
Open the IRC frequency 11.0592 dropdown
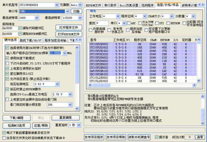tap(64, 53)
